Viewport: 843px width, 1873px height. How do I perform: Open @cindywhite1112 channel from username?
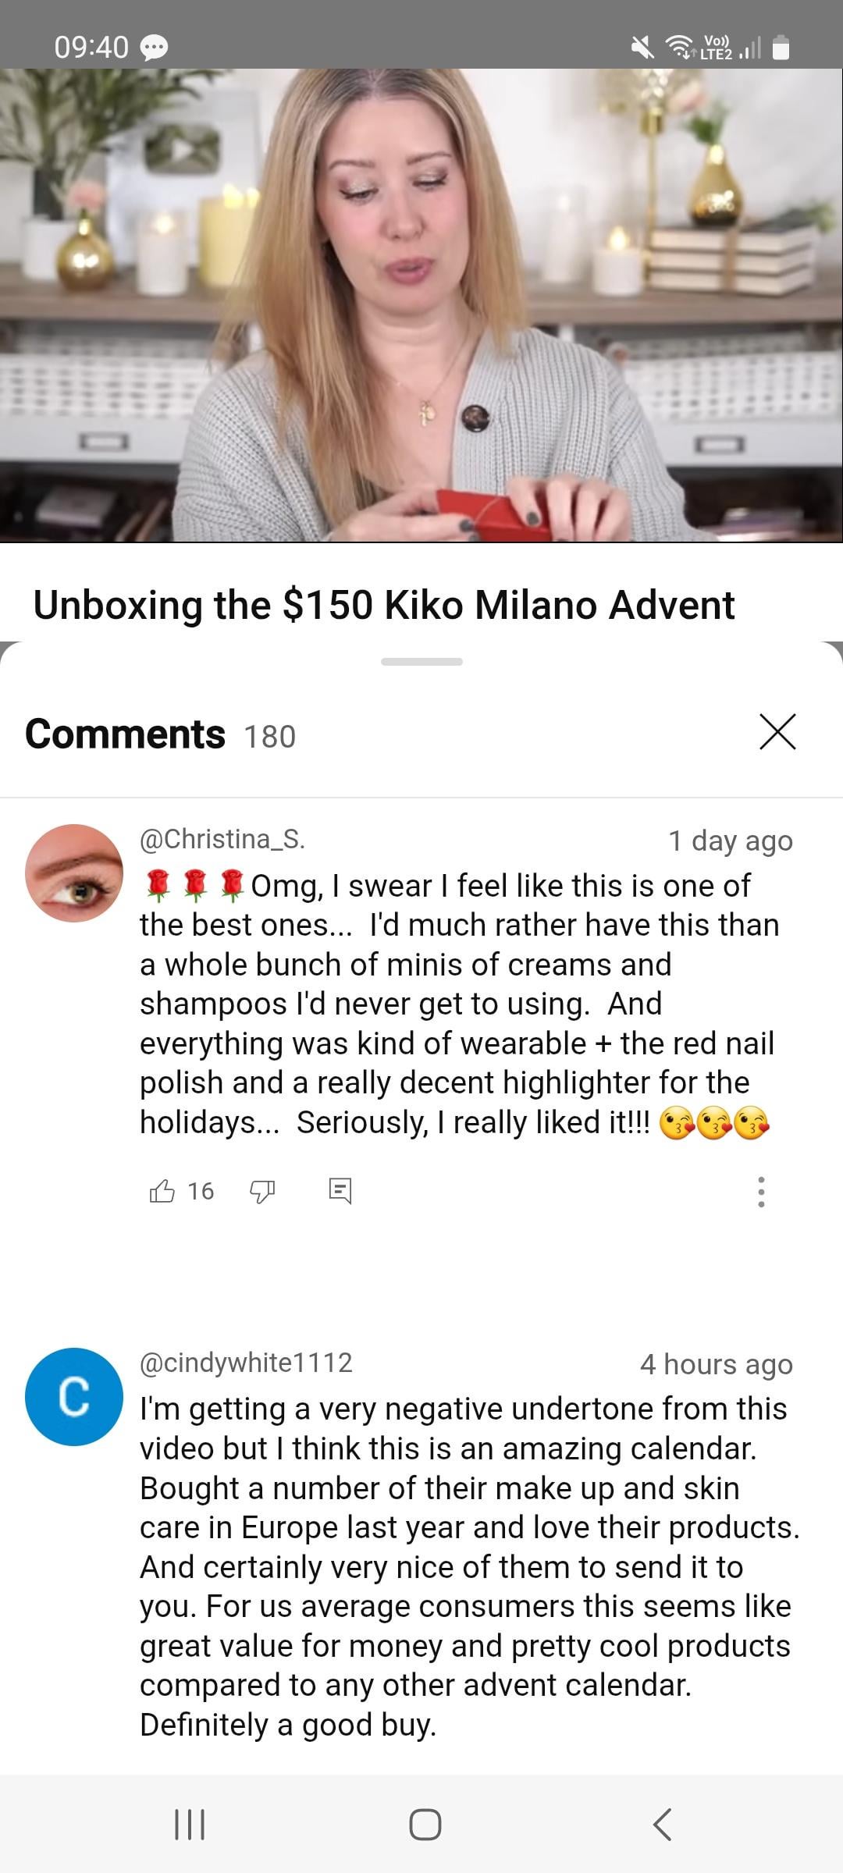246,1363
